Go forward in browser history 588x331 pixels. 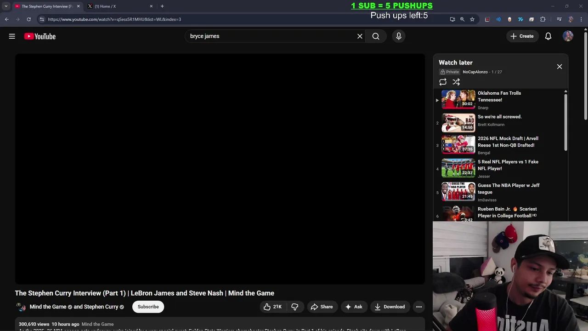[17, 19]
